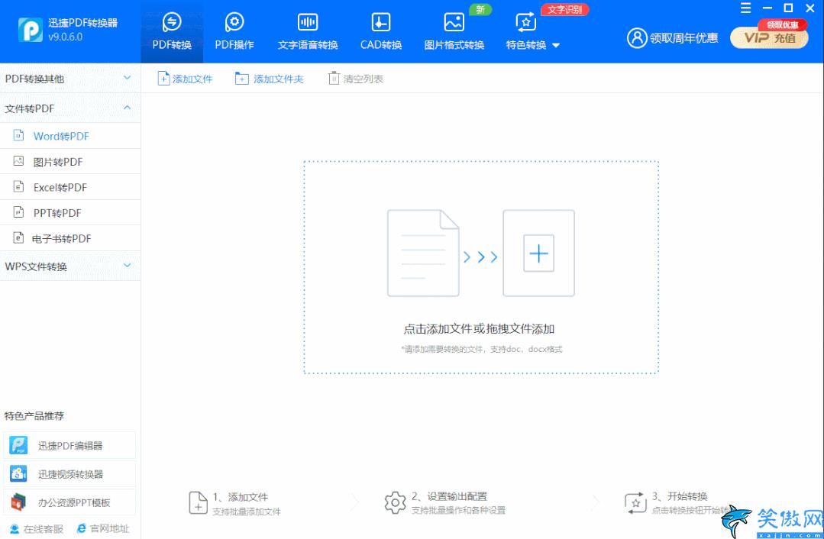Click the 1、添加文件 step label
The height and width of the screenshot is (539, 824).
click(240, 497)
